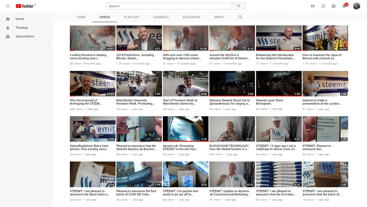This screenshot has height=207, width=367.
Task: Play the 21:22 BLOCKCHAIN TECHNOLOGY thumbnail
Action: tap(232, 129)
